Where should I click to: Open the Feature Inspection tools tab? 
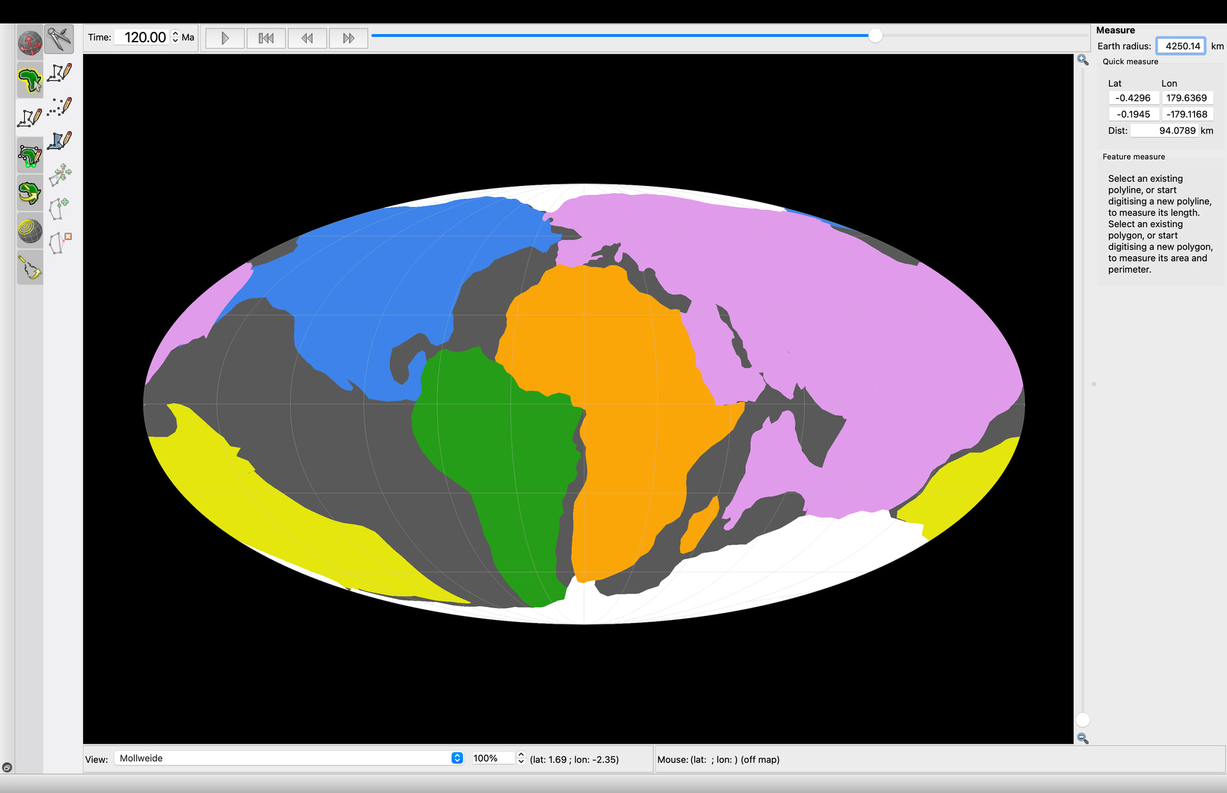click(x=29, y=81)
